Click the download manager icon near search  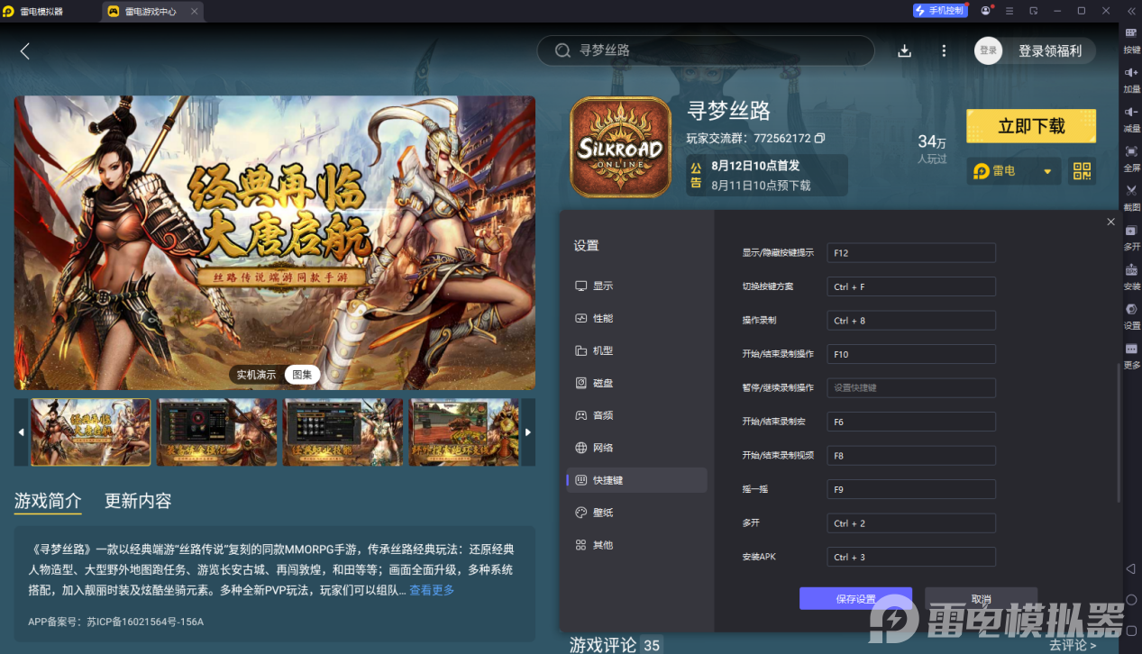coord(904,51)
